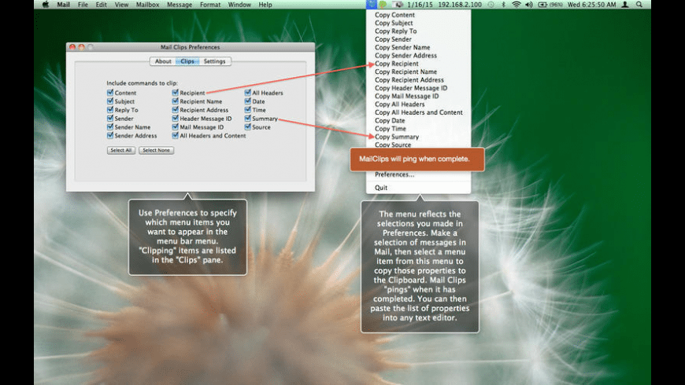Open the Mailbox menu

(147, 5)
